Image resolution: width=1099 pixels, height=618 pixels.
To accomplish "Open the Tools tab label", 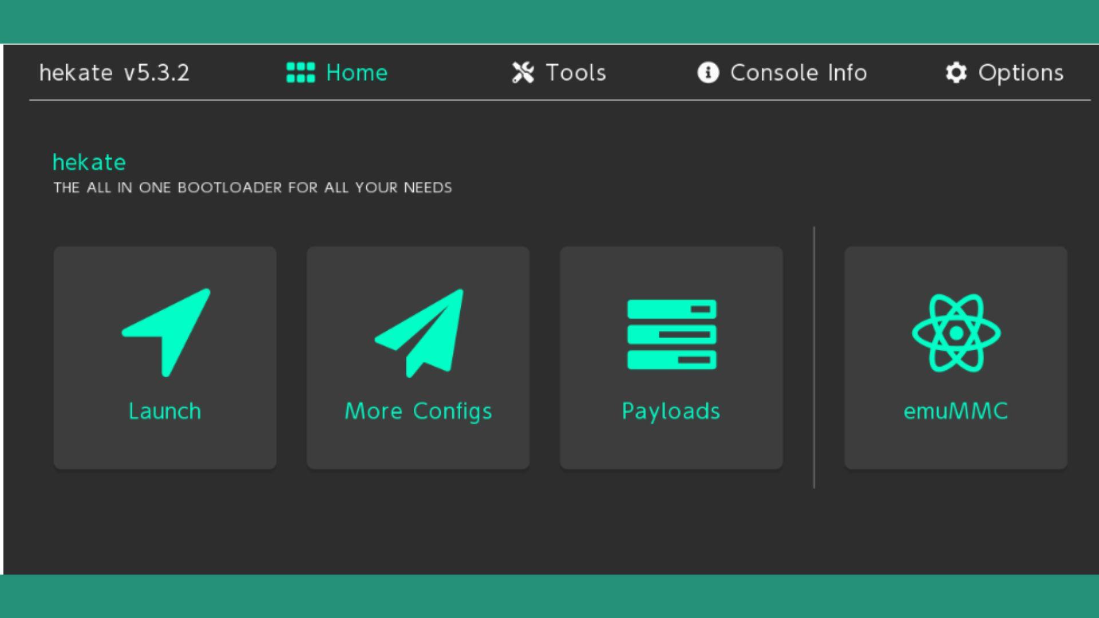I will pos(576,73).
